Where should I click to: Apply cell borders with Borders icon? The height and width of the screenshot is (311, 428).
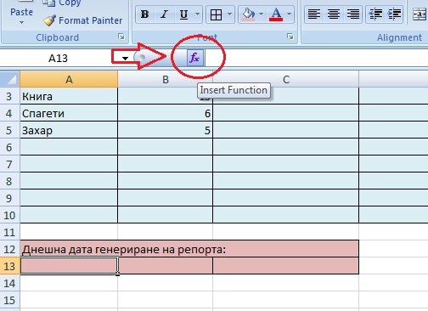(216, 14)
